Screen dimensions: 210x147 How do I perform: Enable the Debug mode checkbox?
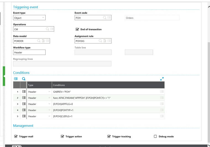[155, 136]
